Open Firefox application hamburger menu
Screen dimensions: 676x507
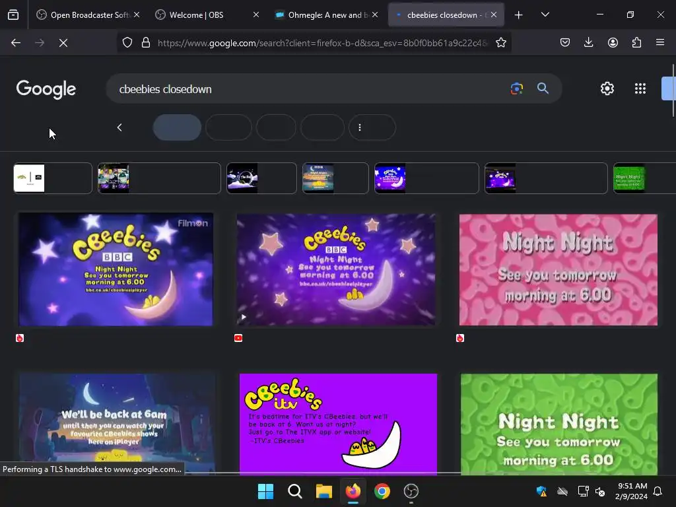click(660, 42)
